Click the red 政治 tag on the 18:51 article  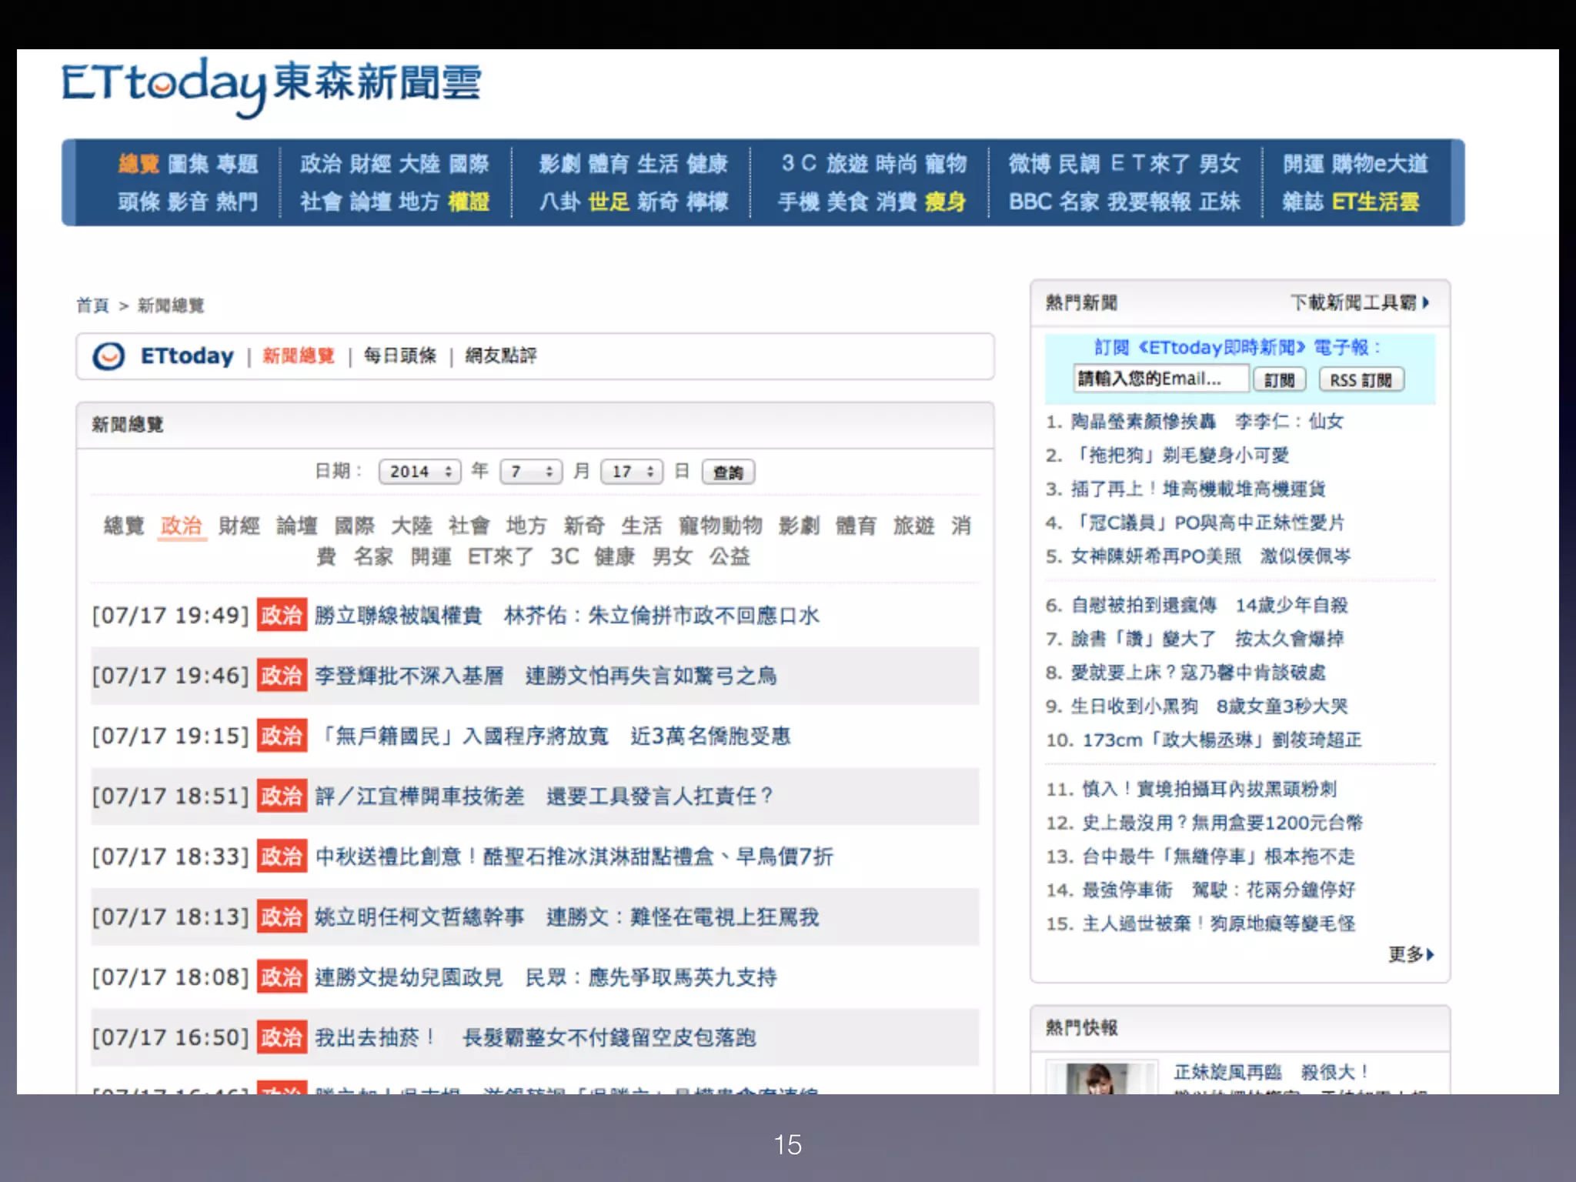point(282,796)
